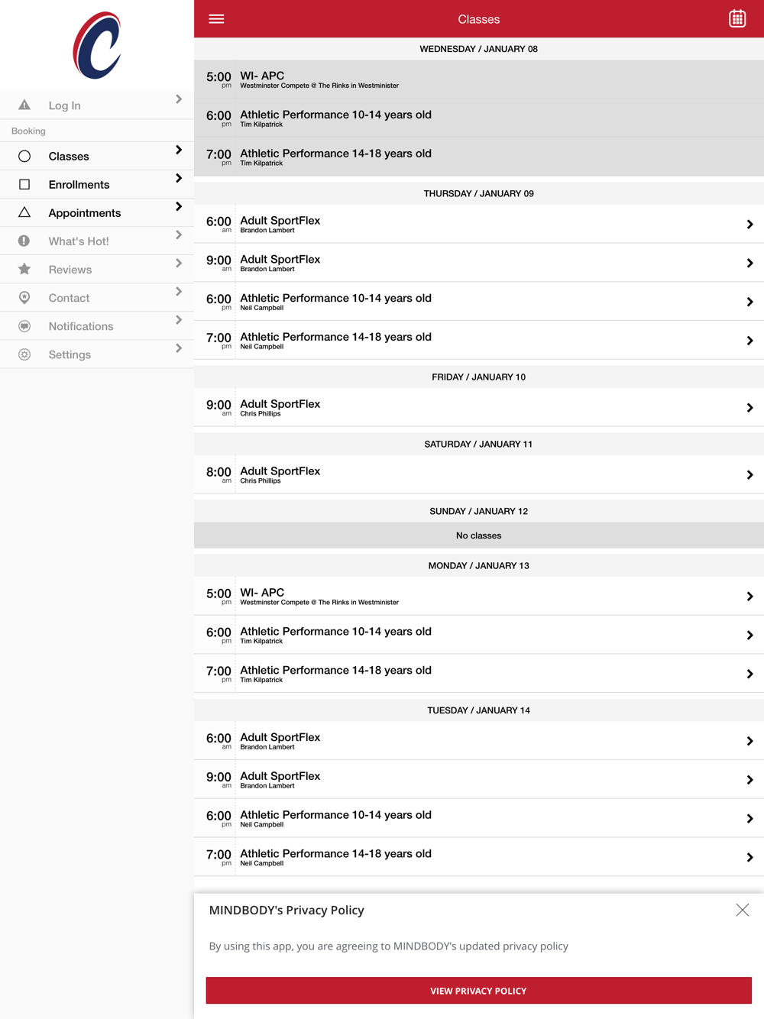Image resolution: width=764 pixels, height=1019 pixels.
Task: Click the Settings gear icon
Action: click(x=24, y=354)
